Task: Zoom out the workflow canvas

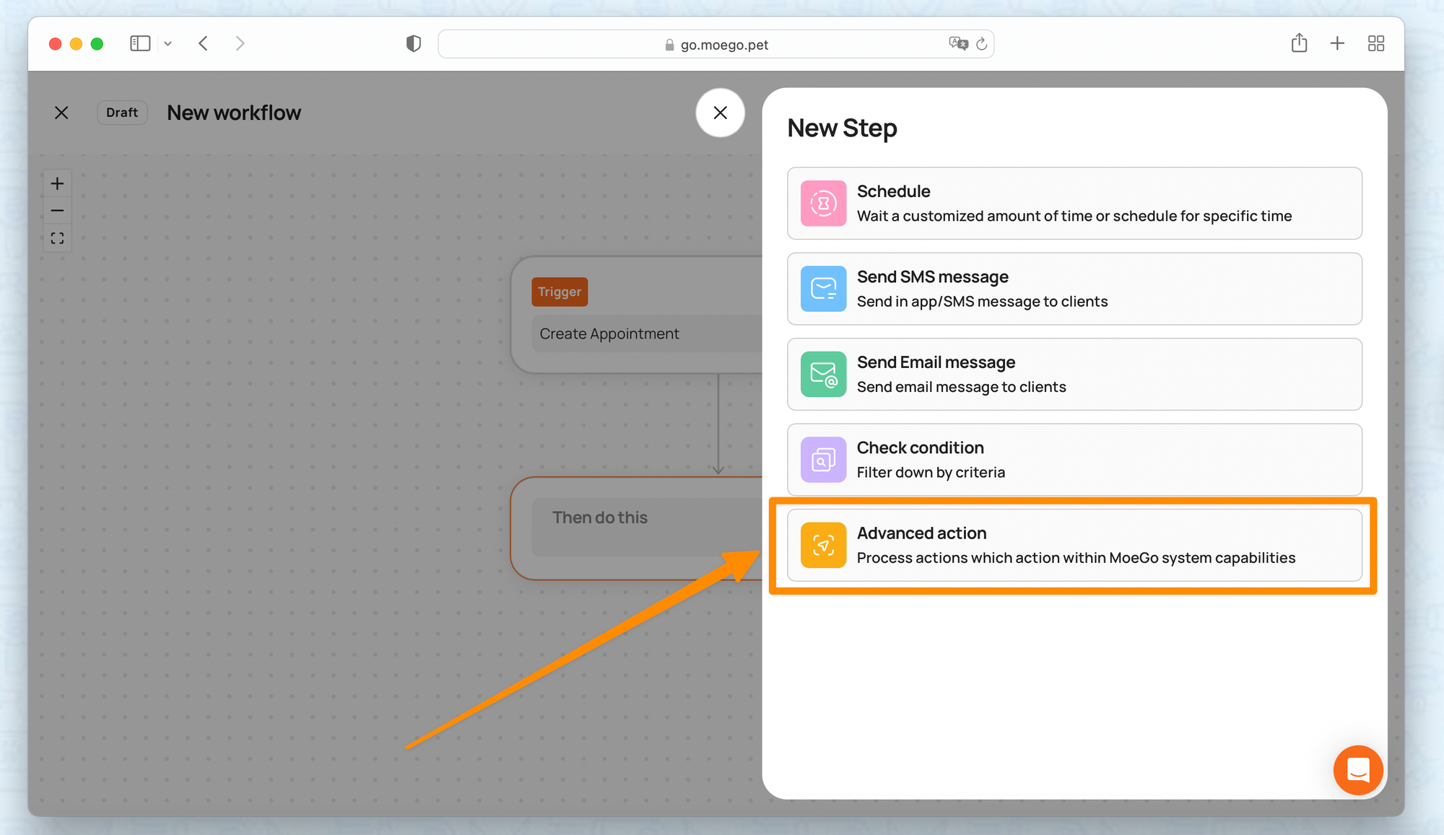Action: tap(58, 211)
